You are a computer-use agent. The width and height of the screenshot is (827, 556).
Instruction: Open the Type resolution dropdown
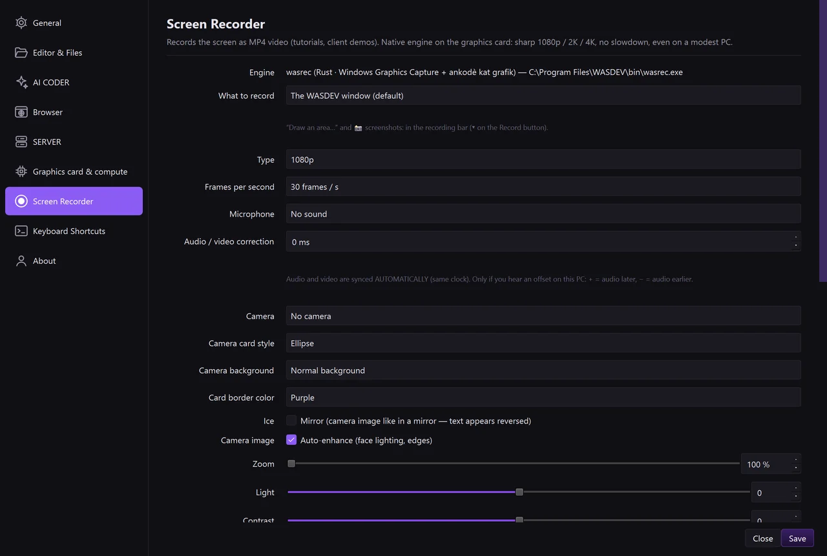pos(543,160)
